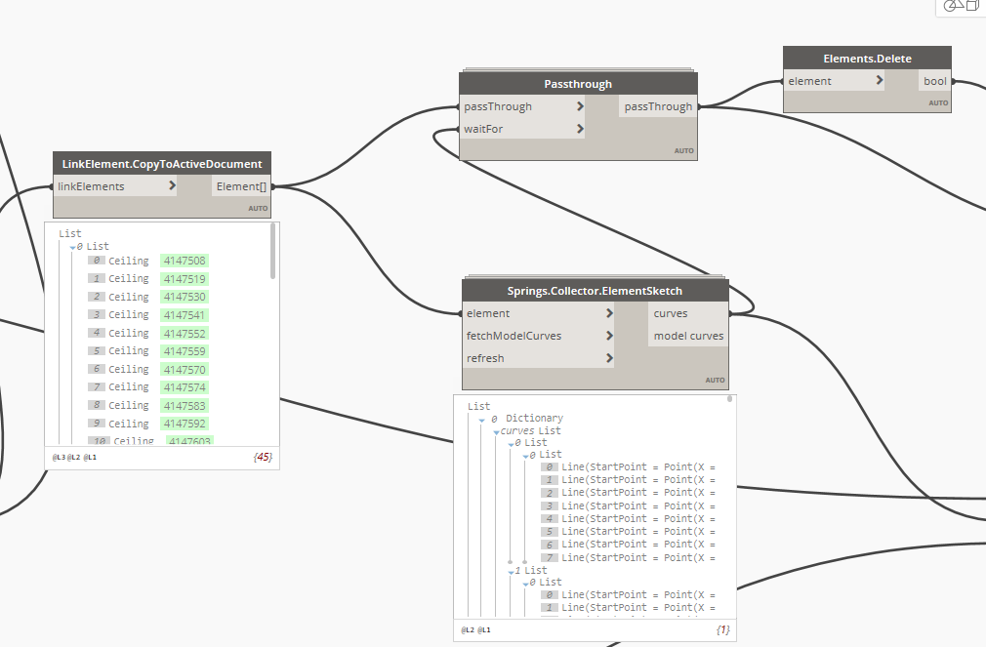Click the chevron beside the waitFor input
Image resolution: width=986 pixels, height=647 pixels.
(580, 129)
